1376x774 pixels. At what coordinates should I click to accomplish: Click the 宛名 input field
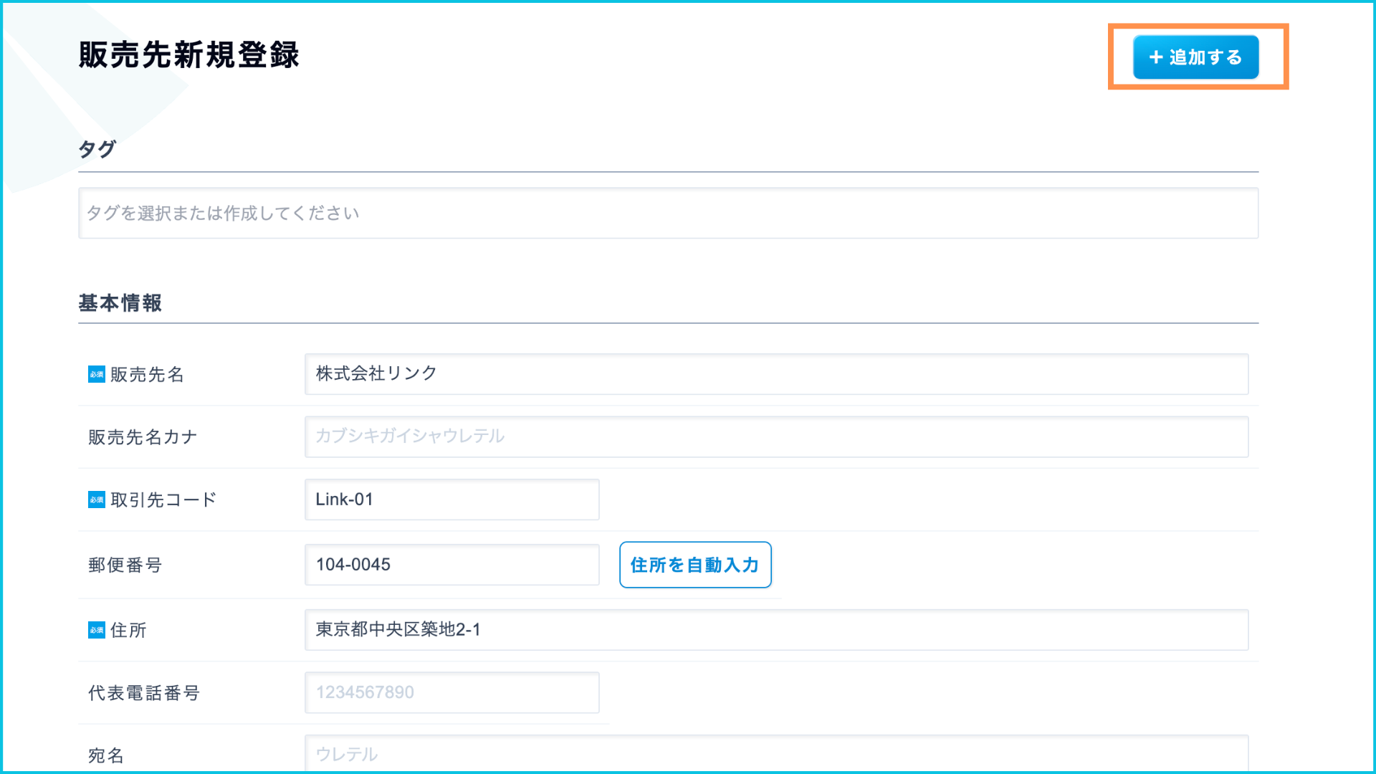click(776, 754)
